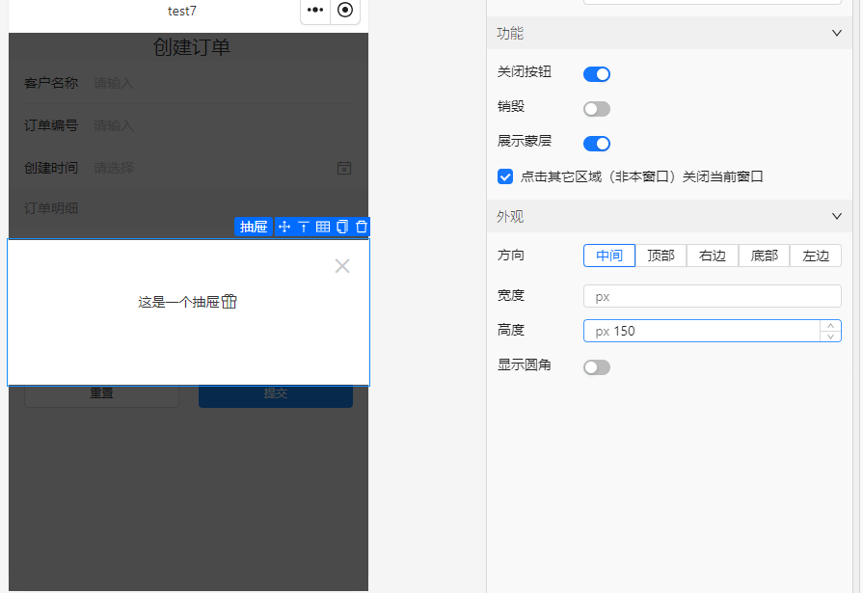Image resolution: width=863 pixels, height=593 pixels.
Task: Click the 提交 button behind the mask
Action: 276,395
